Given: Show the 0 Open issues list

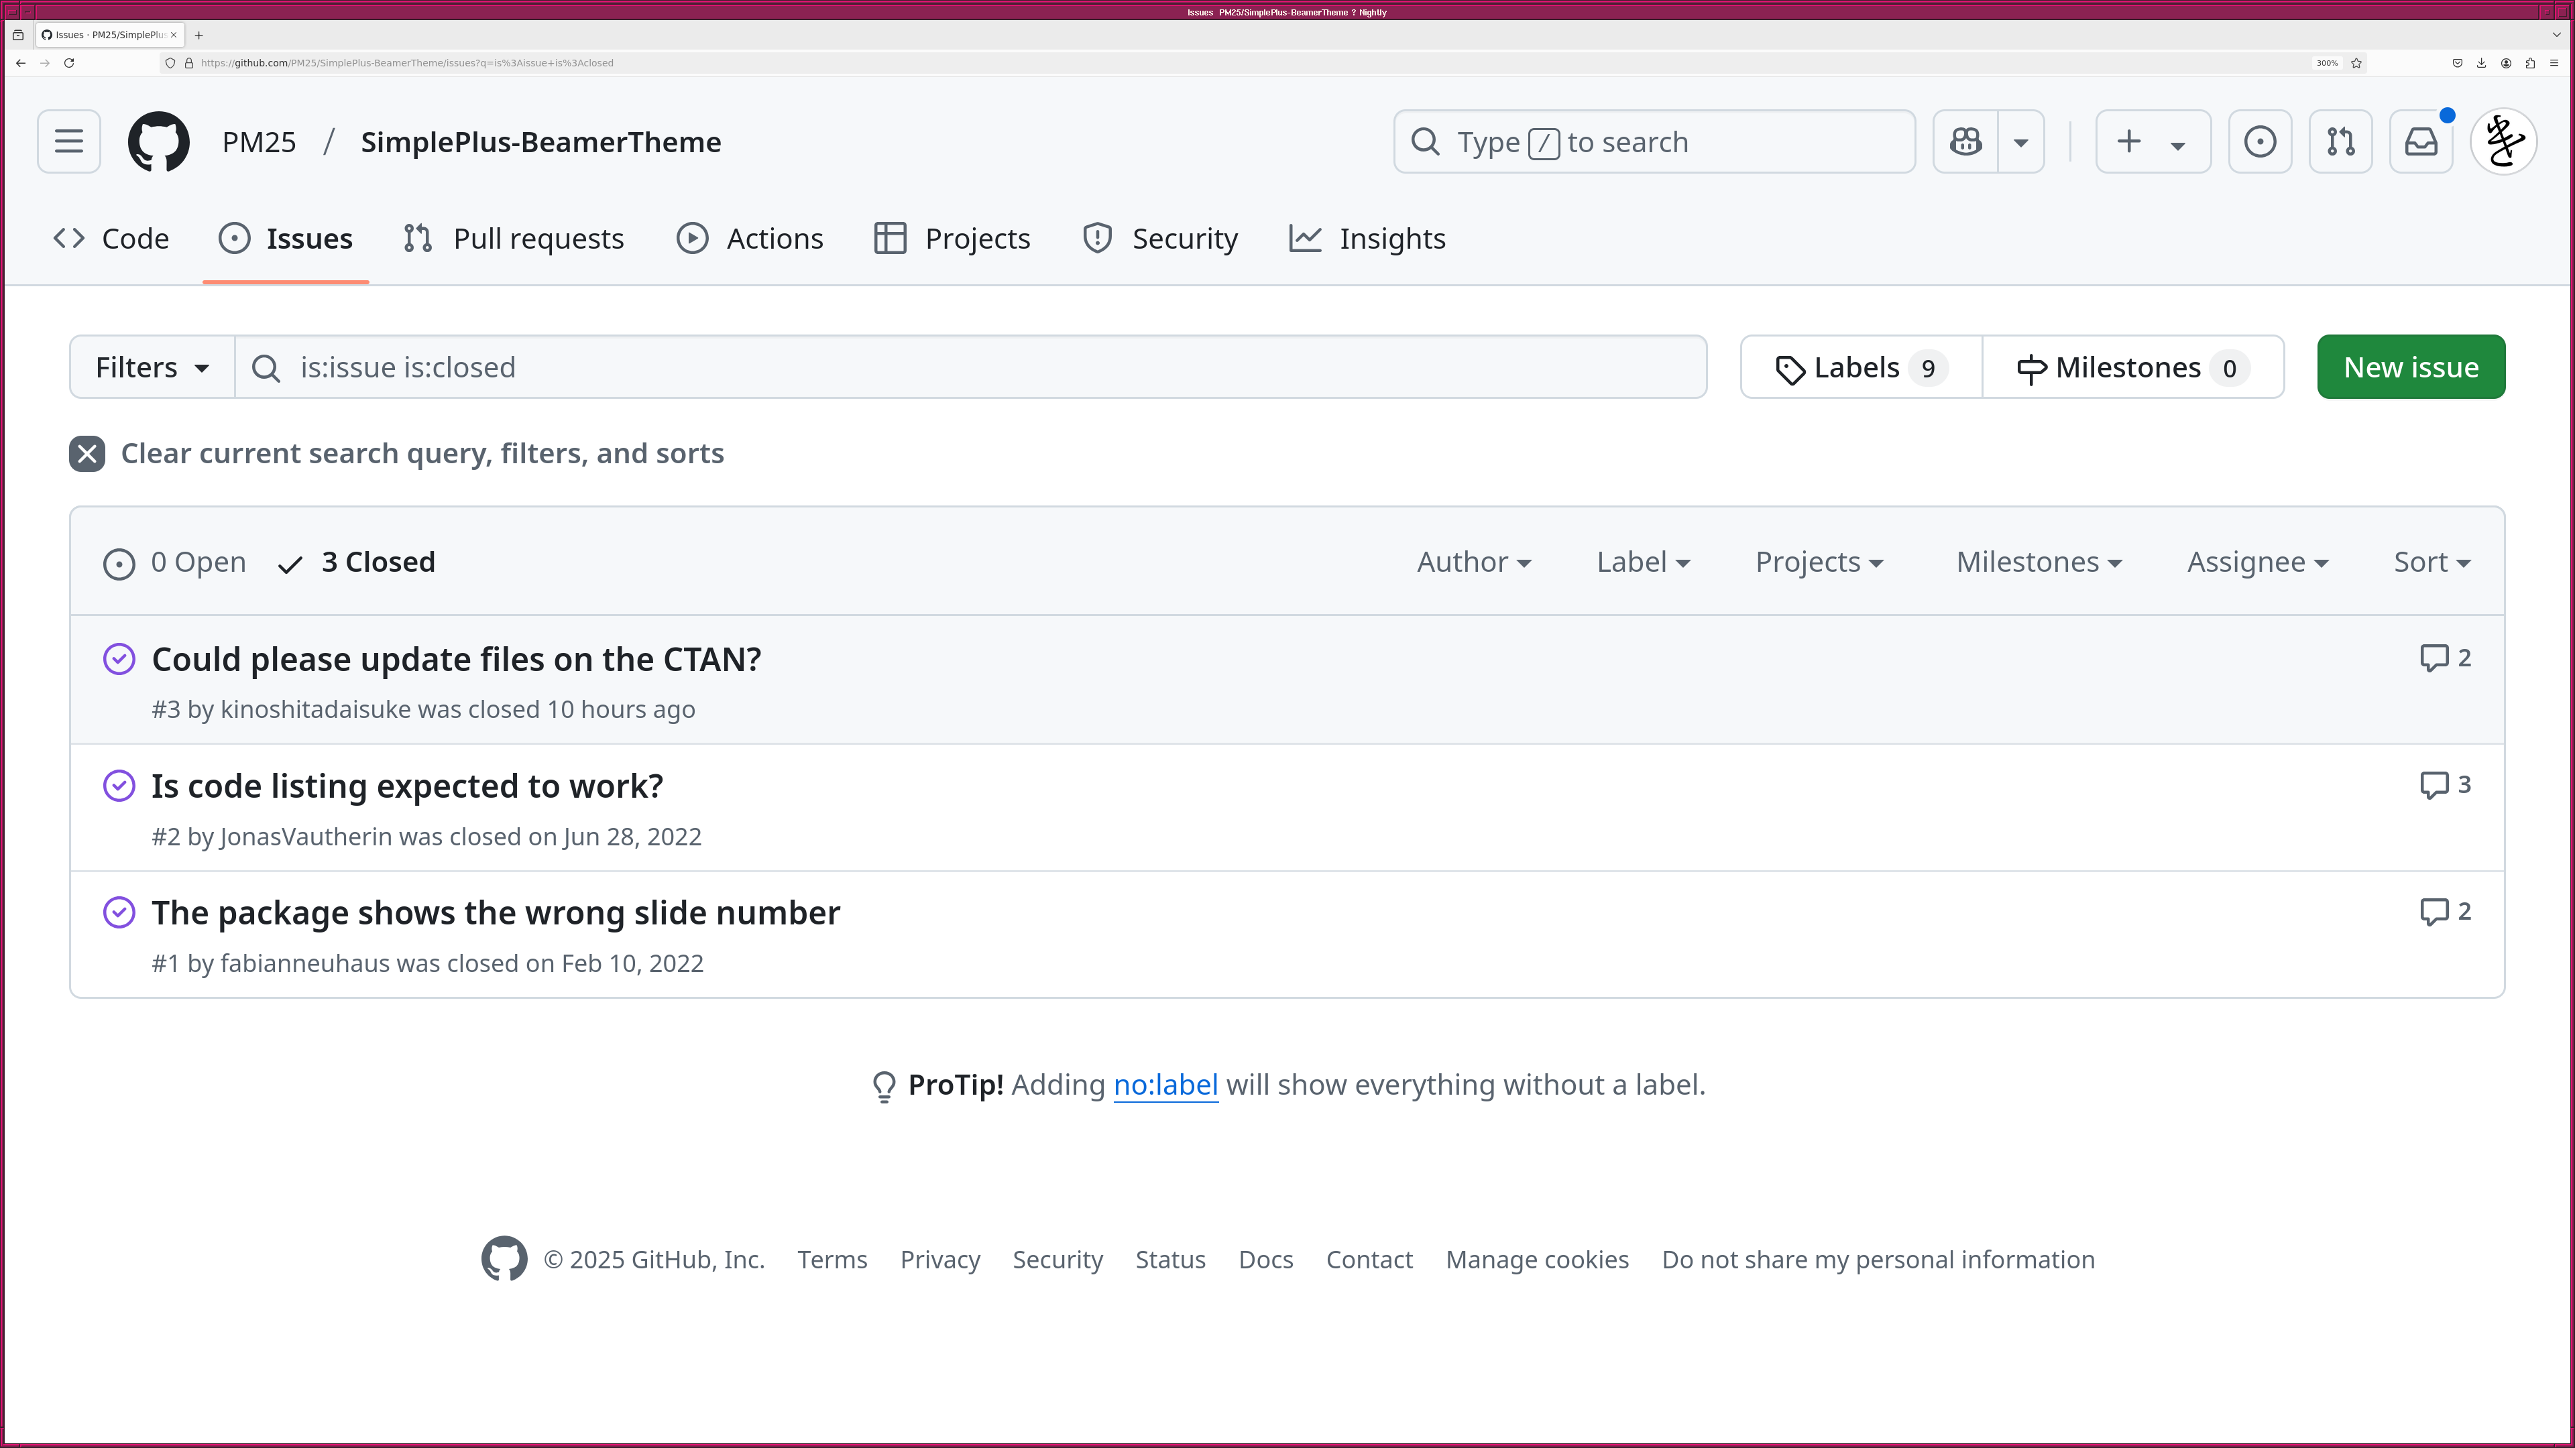Looking at the screenshot, I should pos(175,562).
